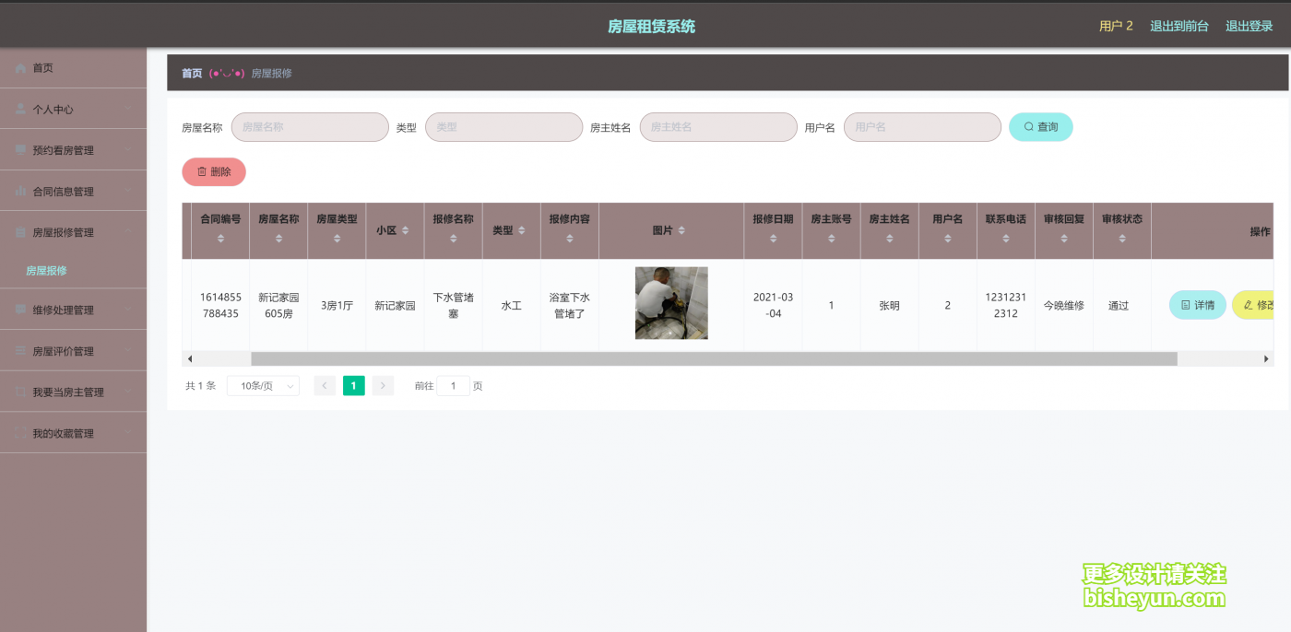This screenshot has height=632, width=1291.
Task: Expand the 预约看房管理 menu
Action: [x=73, y=150]
